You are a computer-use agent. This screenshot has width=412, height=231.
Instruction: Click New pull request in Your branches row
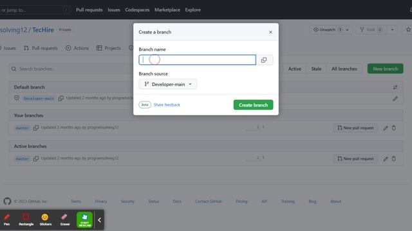(x=355, y=128)
